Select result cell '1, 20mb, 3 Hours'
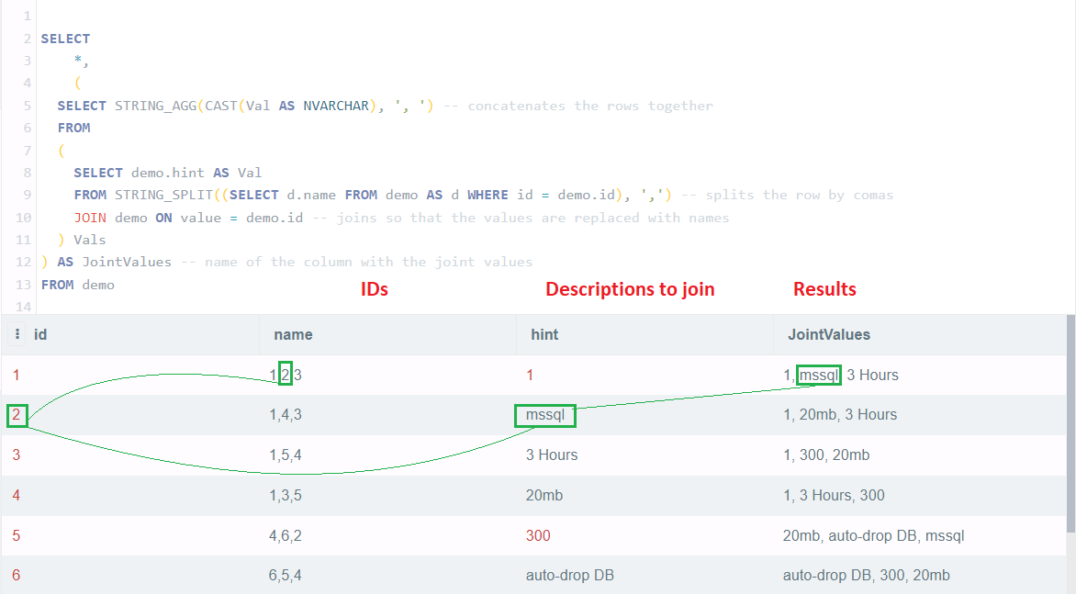The height and width of the screenshot is (595, 1076). (x=840, y=414)
